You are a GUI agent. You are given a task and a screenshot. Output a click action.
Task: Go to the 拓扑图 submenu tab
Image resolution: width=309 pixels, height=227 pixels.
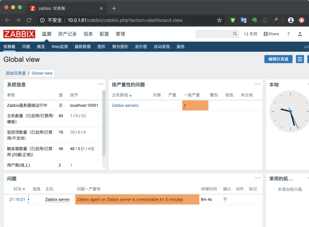click(141, 47)
